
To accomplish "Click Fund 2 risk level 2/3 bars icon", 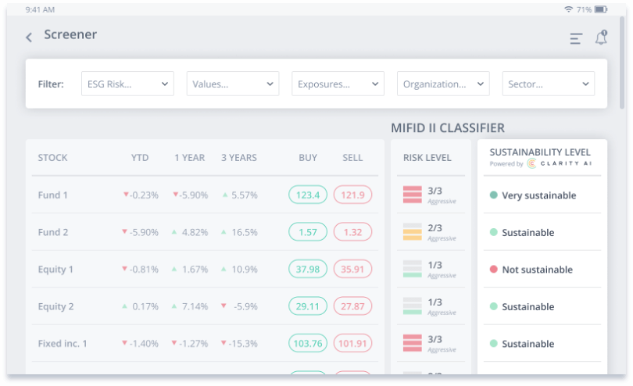I will click(x=413, y=232).
